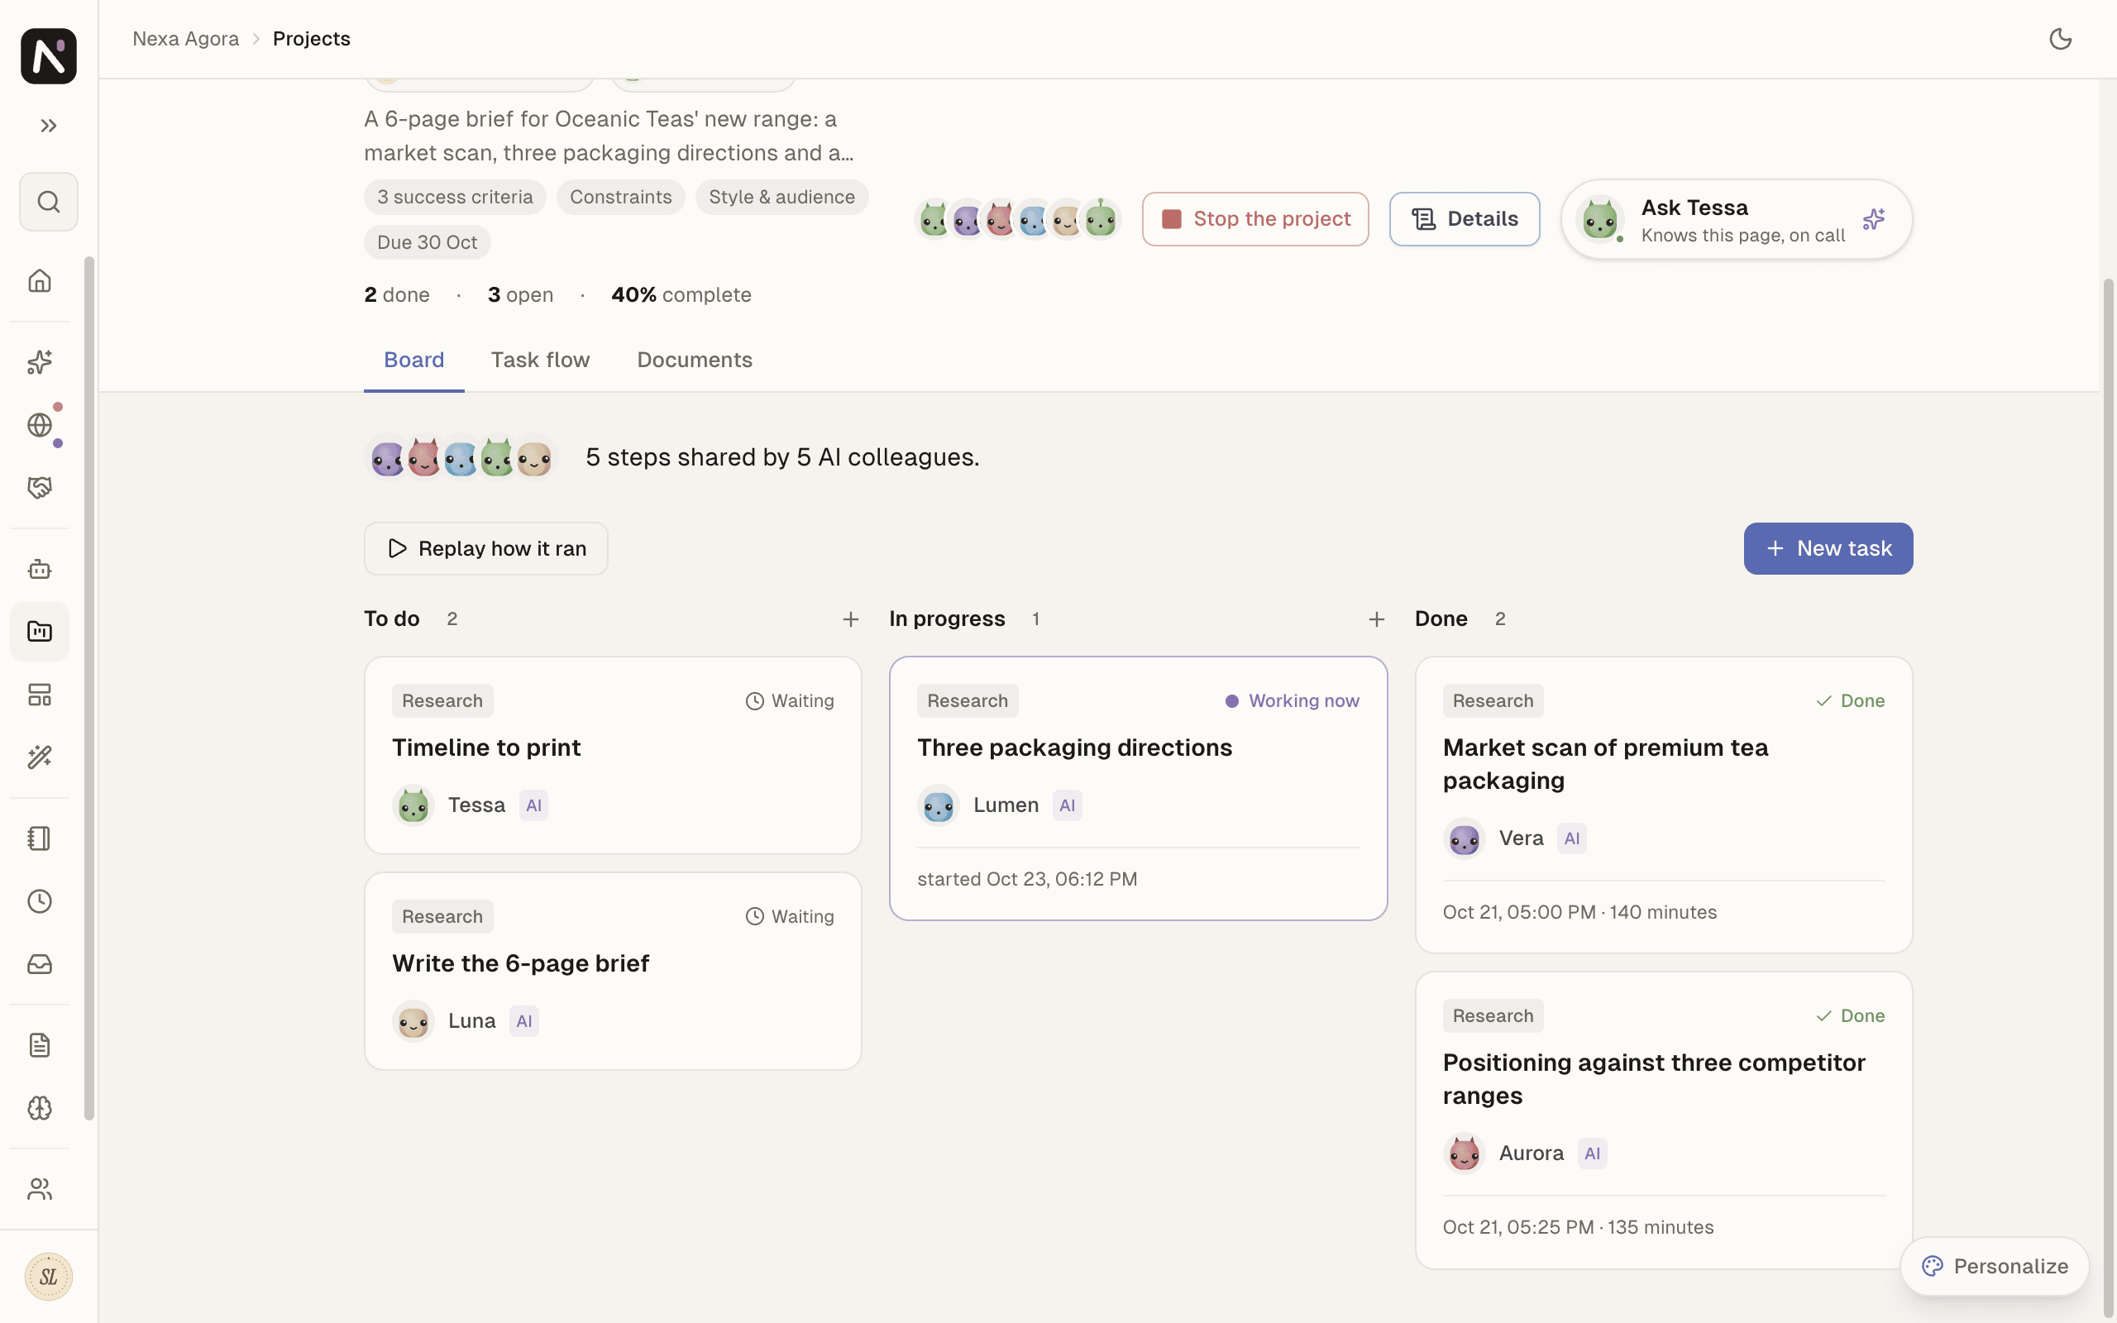
Task: Expand the Constraints chip
Action: pos(621,197)
